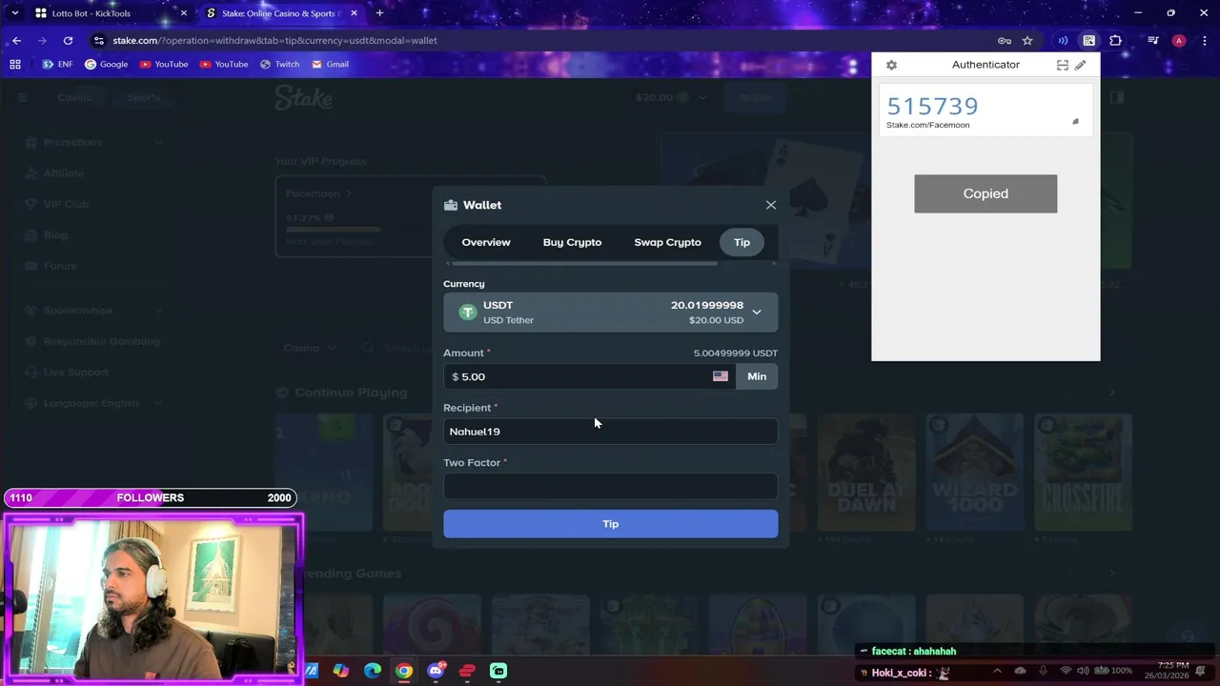Viewport: 1220px width, 686px height.
Task: Open the Authenticator settings gear
Action: (891, 65)
